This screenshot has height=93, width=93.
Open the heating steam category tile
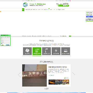click(x=66, y=51)
